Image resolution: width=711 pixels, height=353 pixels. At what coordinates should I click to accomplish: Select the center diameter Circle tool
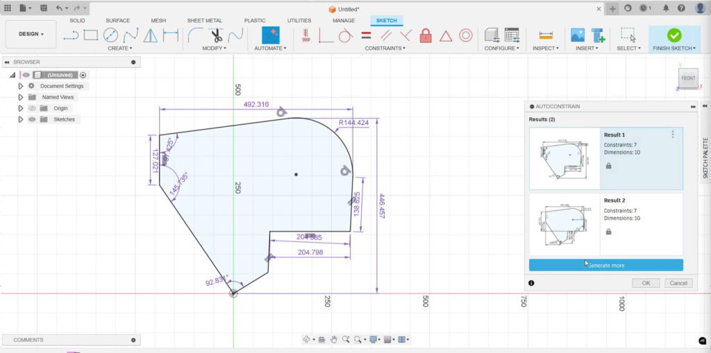(x=110, y=35)
